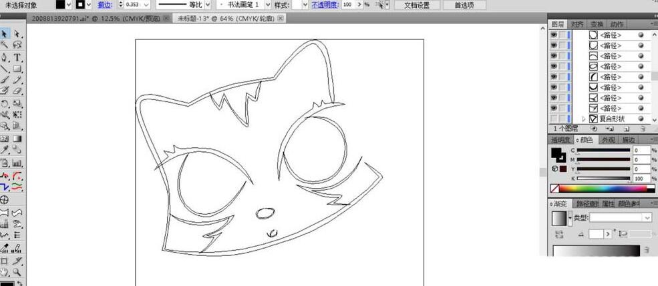Select the Free Transform tool

pos(17,114)
